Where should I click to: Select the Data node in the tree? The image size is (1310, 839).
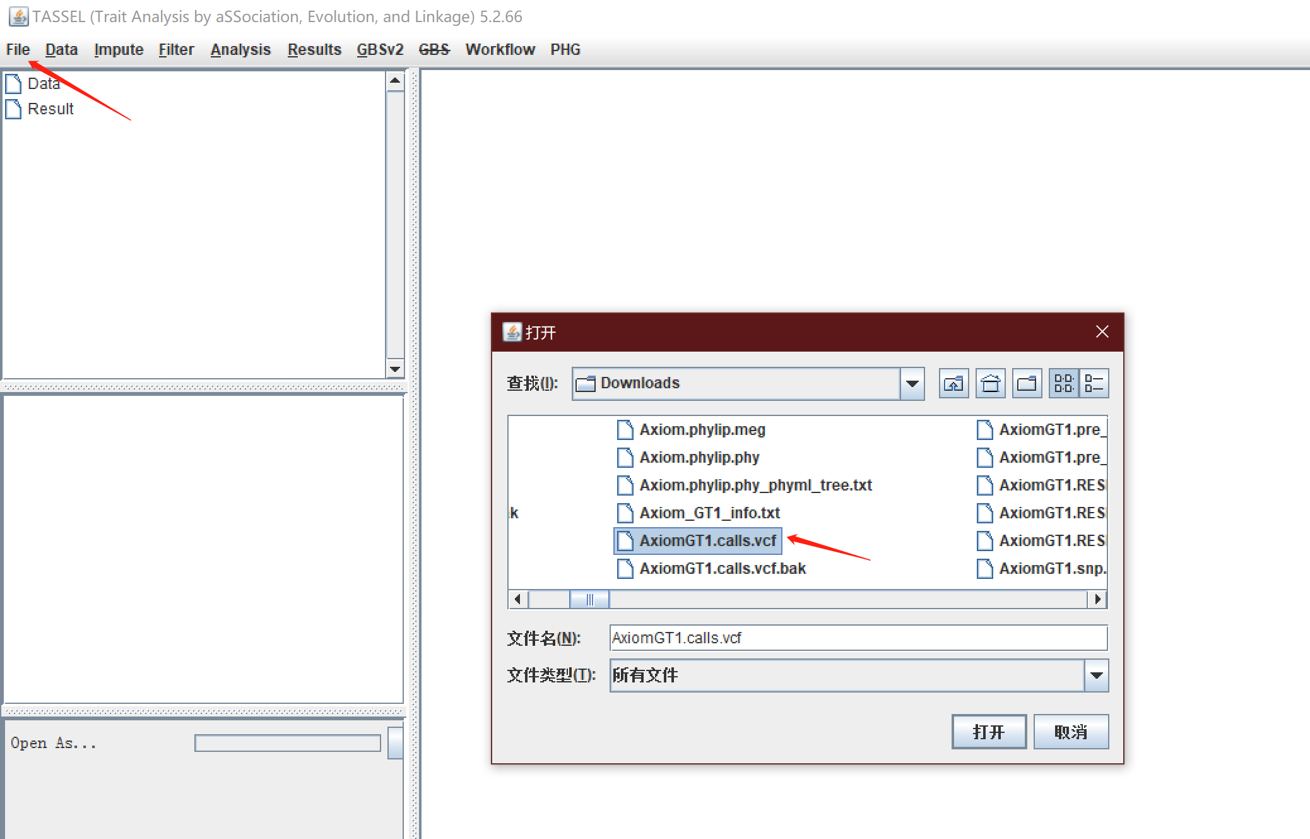[x=44, y=83]
